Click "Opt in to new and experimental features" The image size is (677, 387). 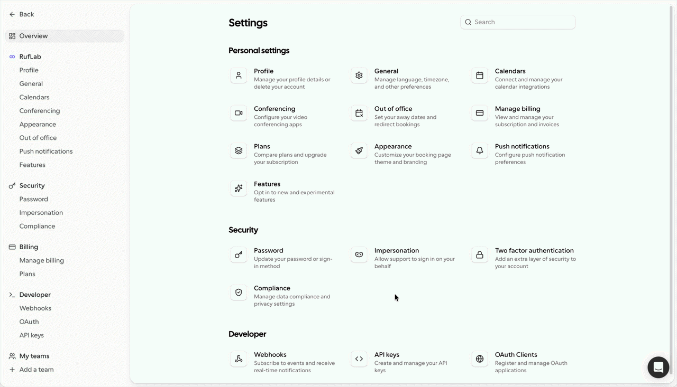[294, 196]
